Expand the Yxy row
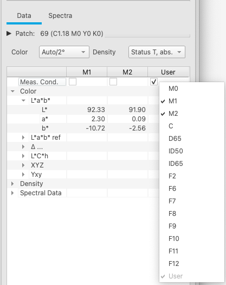Viewport: 226px width, 285px height. (x=23, y=175)
